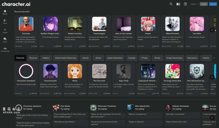Switch to the Discover tab
The width and height of the screenshot is (219, 128).
33,58
